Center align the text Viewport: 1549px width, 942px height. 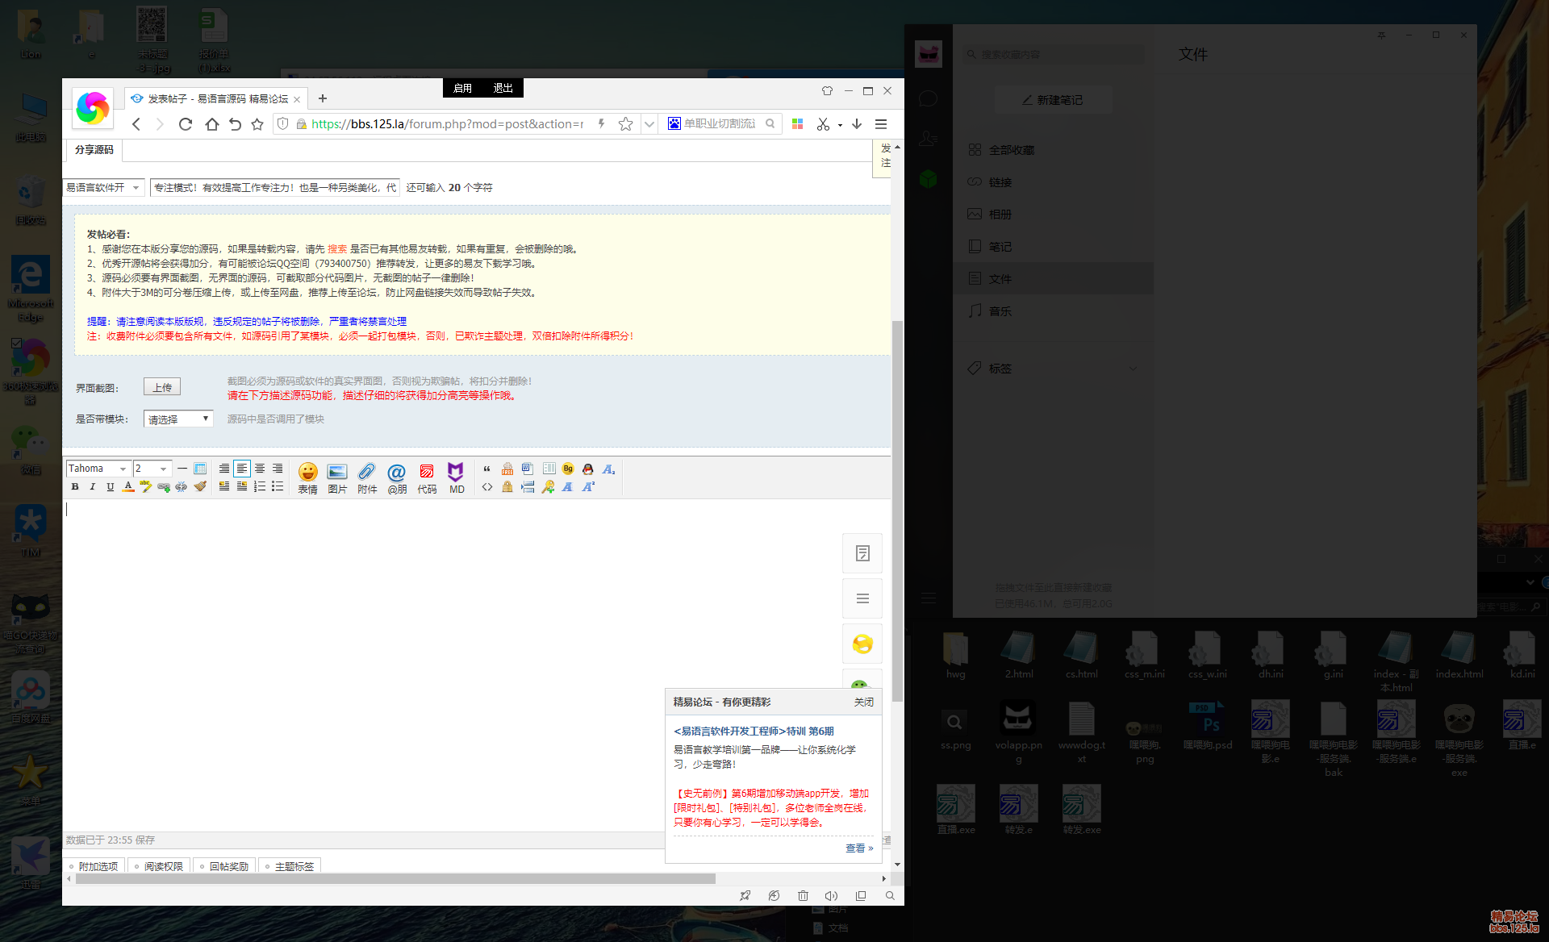click(x=260, y=469)
